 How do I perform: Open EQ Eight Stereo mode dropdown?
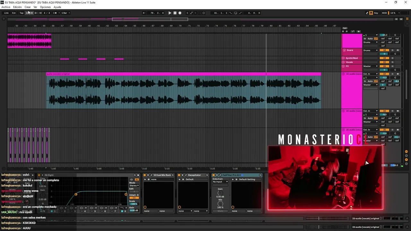[134, 185]
